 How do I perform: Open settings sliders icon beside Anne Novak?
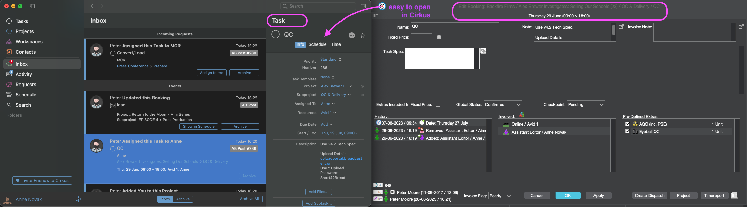(x=78, y=199)
